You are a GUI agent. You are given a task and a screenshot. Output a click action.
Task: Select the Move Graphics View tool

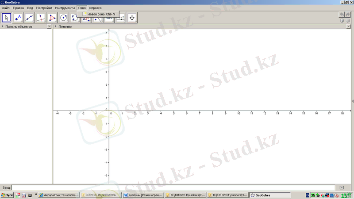(132, 18)
